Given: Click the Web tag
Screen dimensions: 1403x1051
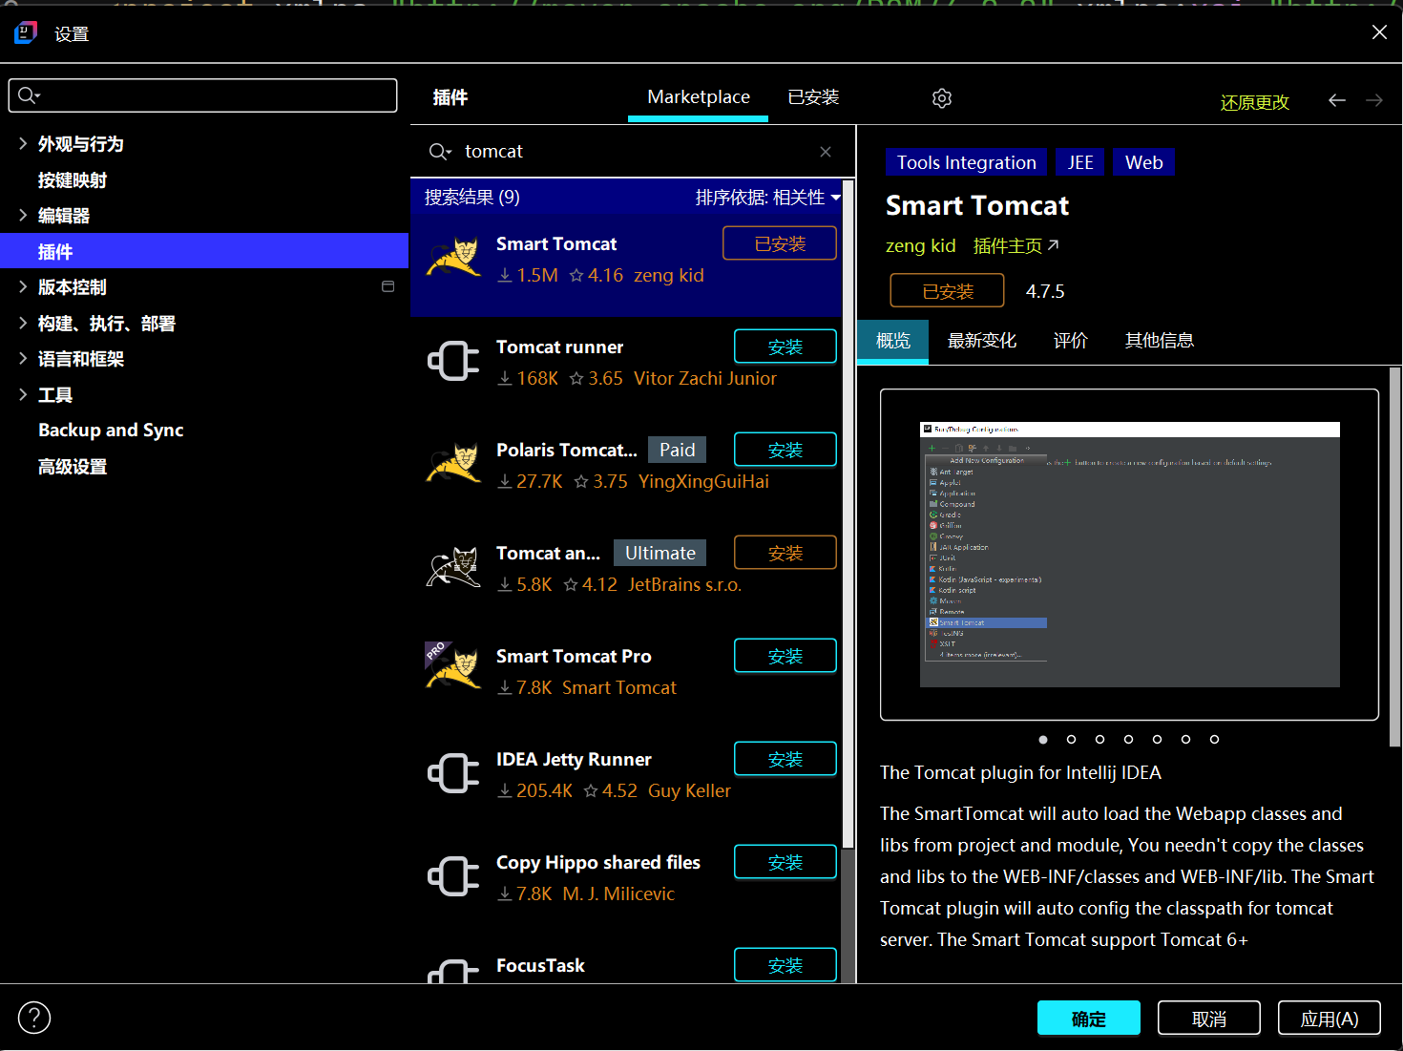Looking at the screenshot, I should pyautogui.click(x=1144, y=162).
